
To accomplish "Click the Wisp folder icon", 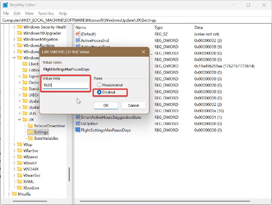I will (x=20, y=144).
